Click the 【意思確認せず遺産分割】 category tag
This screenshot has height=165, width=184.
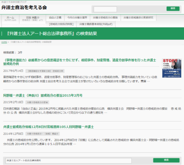[45, 71]
